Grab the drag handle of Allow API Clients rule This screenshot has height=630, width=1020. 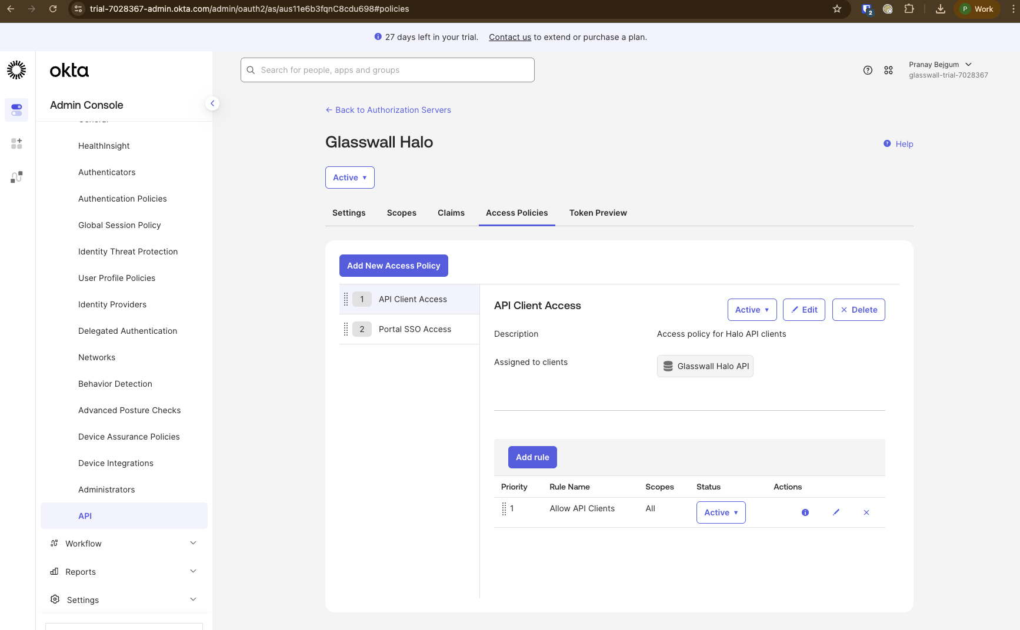point(504,509)
